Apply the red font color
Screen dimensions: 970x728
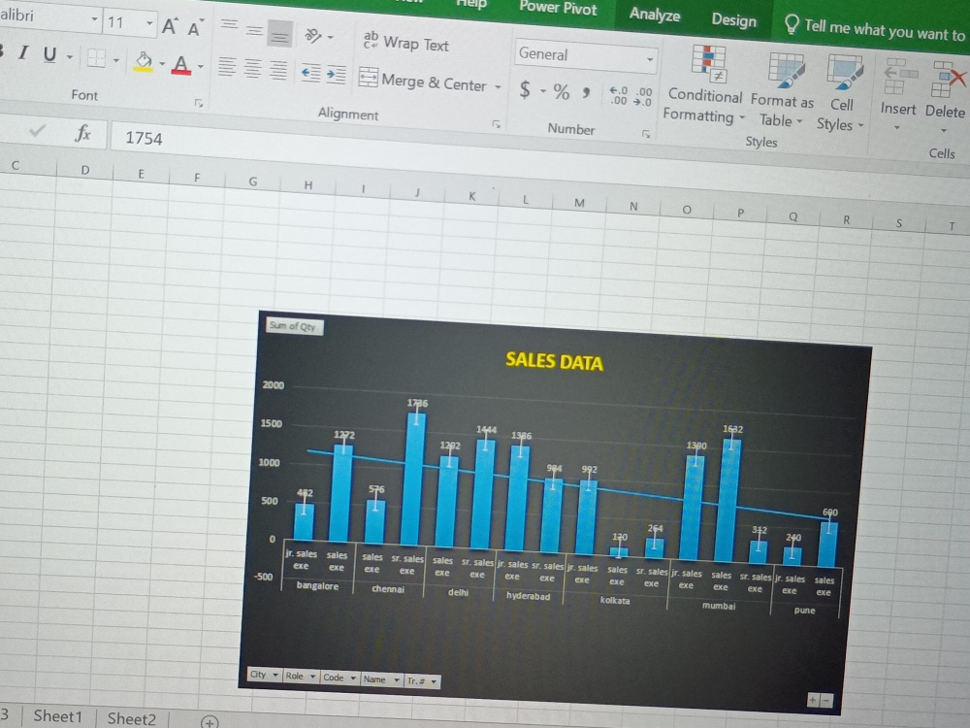pyautogui.click(x=180, y=64)
